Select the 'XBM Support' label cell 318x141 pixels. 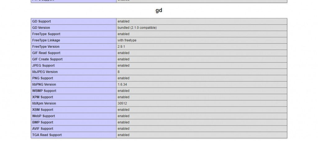pyautogui.click(x=74, y=110)
